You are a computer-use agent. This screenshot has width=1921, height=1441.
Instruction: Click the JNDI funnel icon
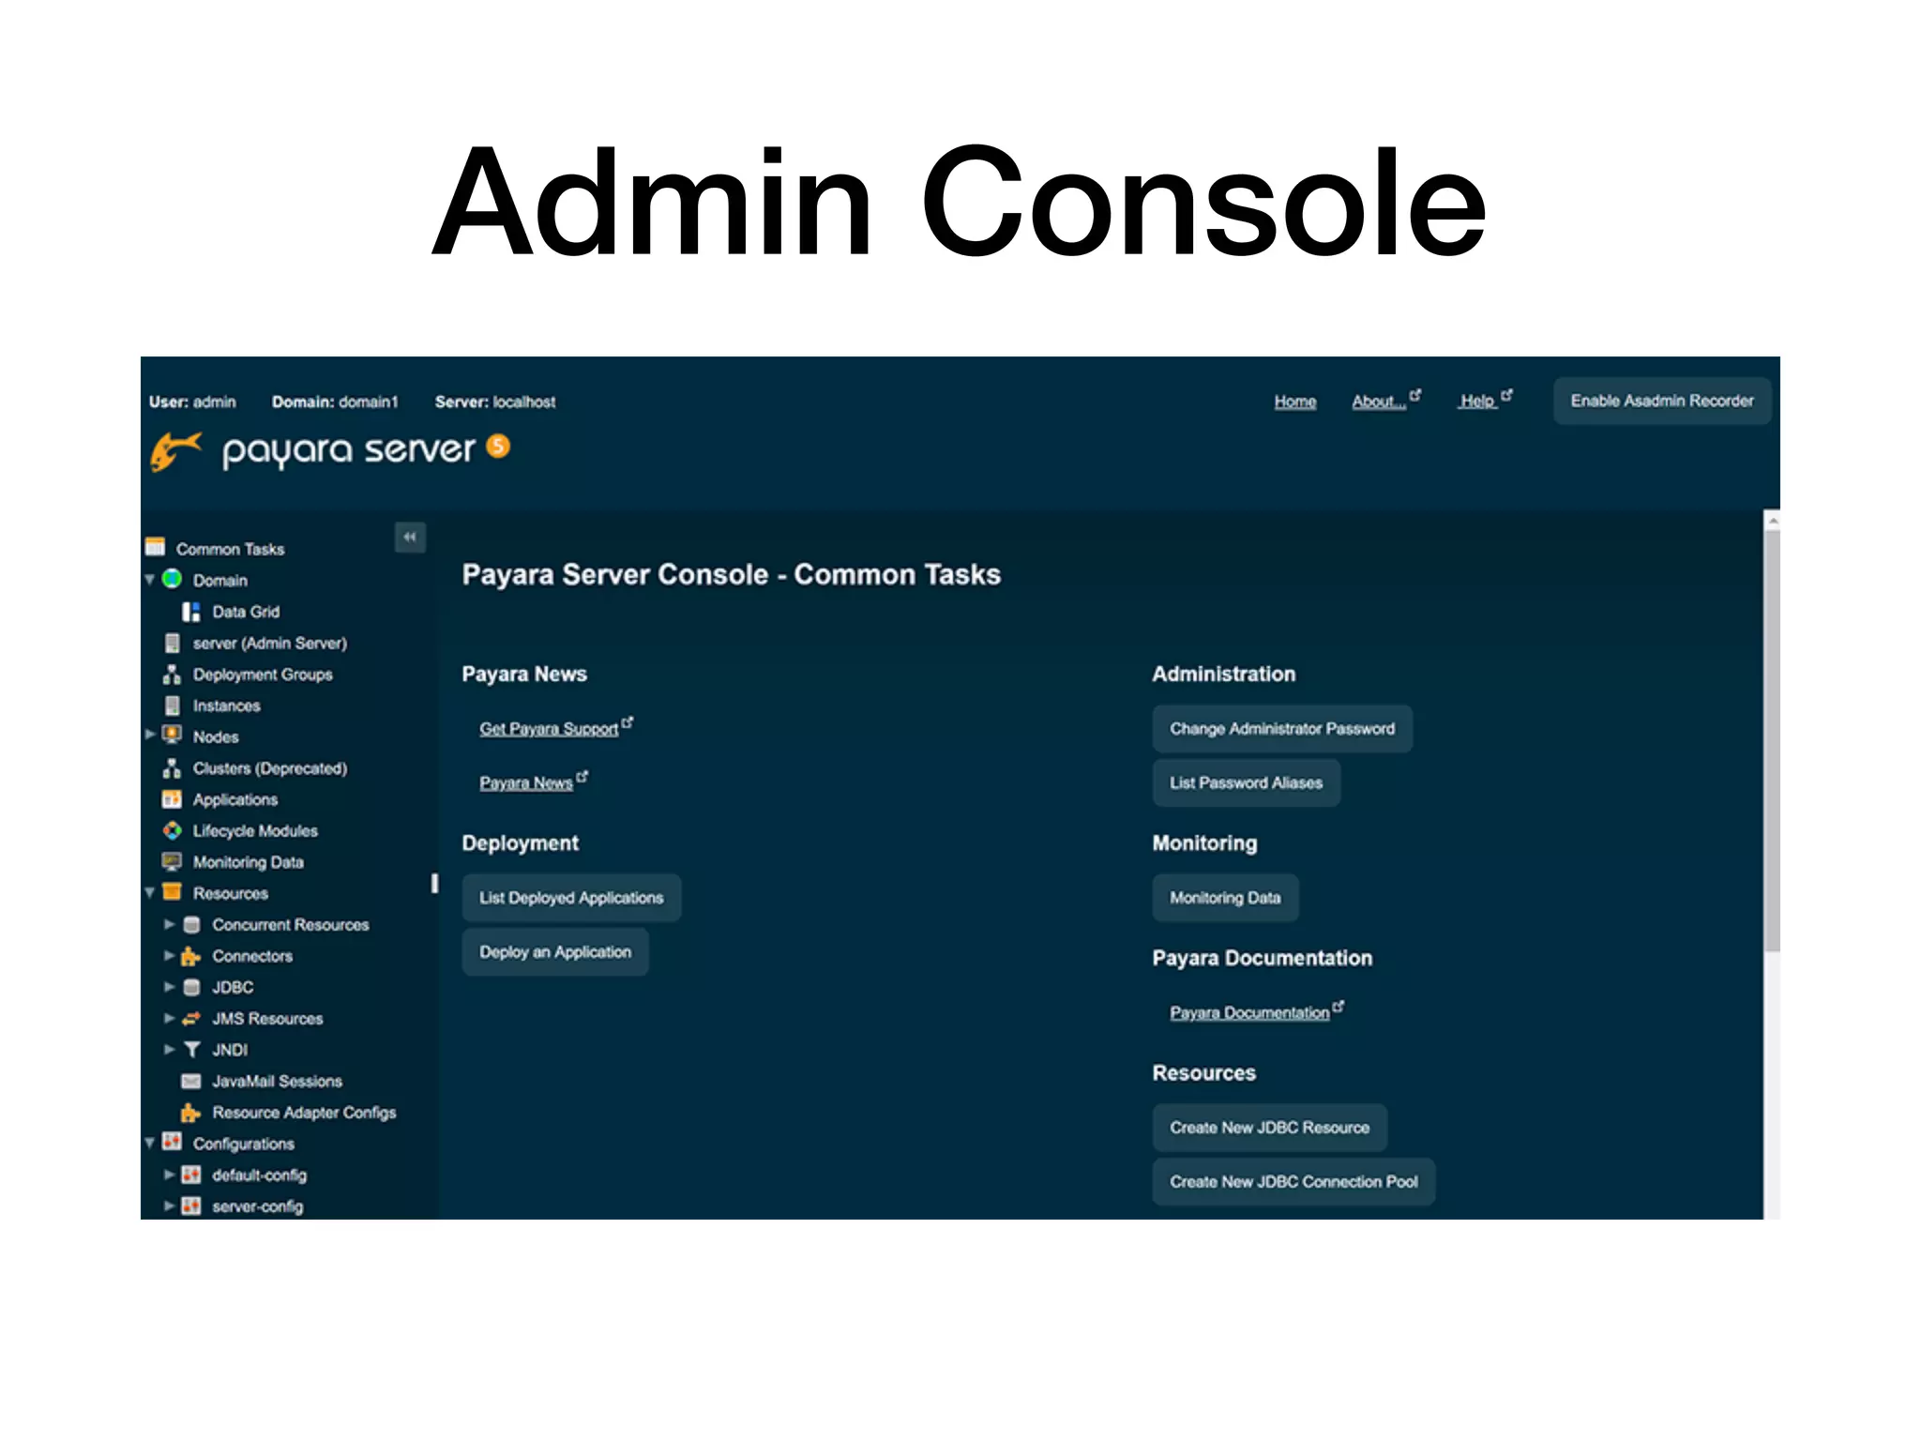(191, 1049)
